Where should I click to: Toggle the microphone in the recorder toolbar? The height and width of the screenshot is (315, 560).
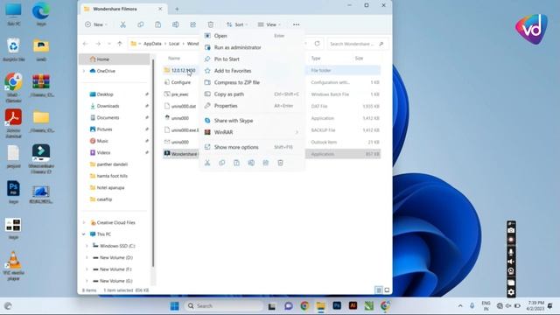(x=511, y=251)
